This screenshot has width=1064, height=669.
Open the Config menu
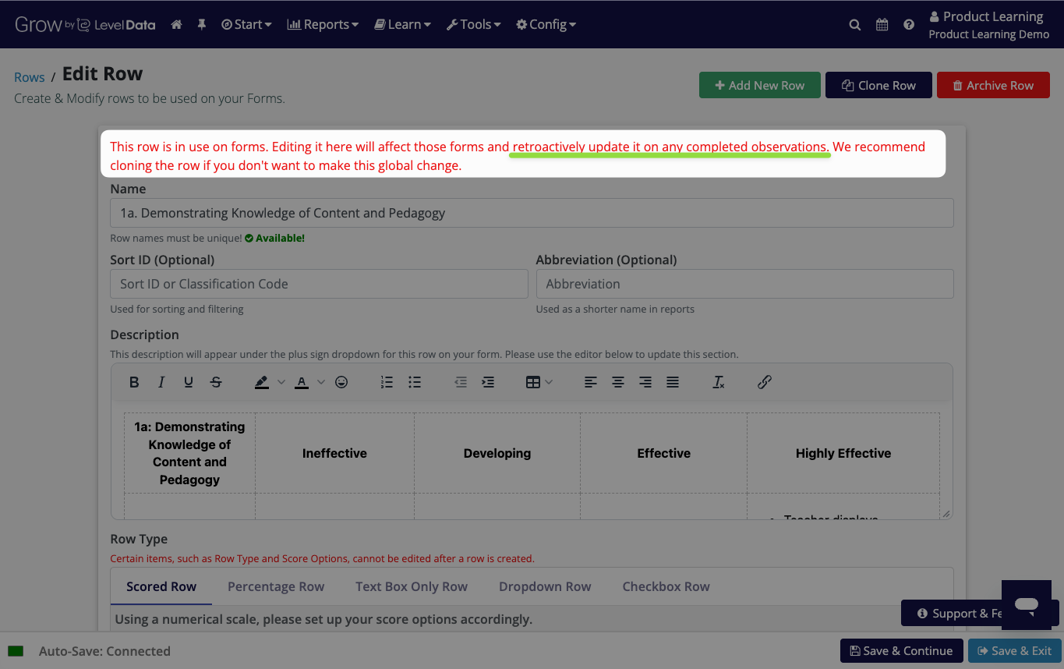click(546, 24)
